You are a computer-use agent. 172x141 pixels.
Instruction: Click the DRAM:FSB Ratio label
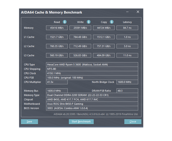pyautogui.click(x=101, y=91)
